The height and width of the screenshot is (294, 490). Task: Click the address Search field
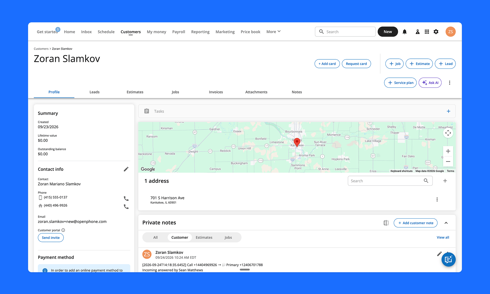(390, 181)
